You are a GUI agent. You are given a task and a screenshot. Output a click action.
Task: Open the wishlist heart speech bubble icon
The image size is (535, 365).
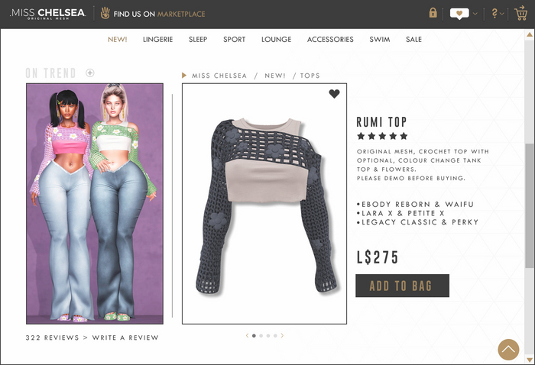point(459,14)
